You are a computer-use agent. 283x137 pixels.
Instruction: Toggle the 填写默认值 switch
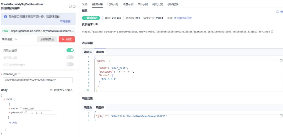point(70,57)
